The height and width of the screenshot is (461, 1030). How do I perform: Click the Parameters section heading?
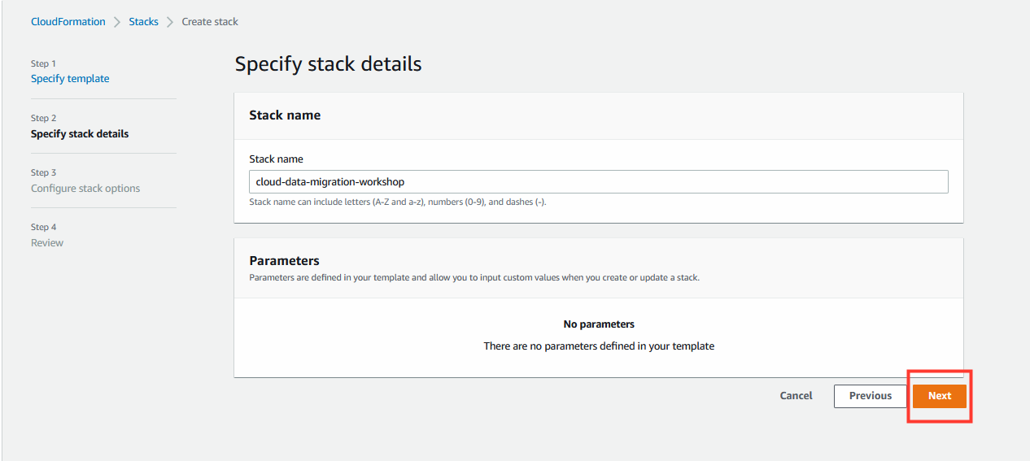[284, 261]
